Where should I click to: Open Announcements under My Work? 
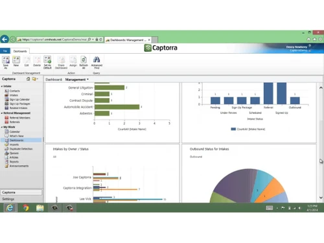click(19, 166)
